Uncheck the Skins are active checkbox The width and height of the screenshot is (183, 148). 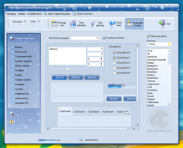point(149,36)
